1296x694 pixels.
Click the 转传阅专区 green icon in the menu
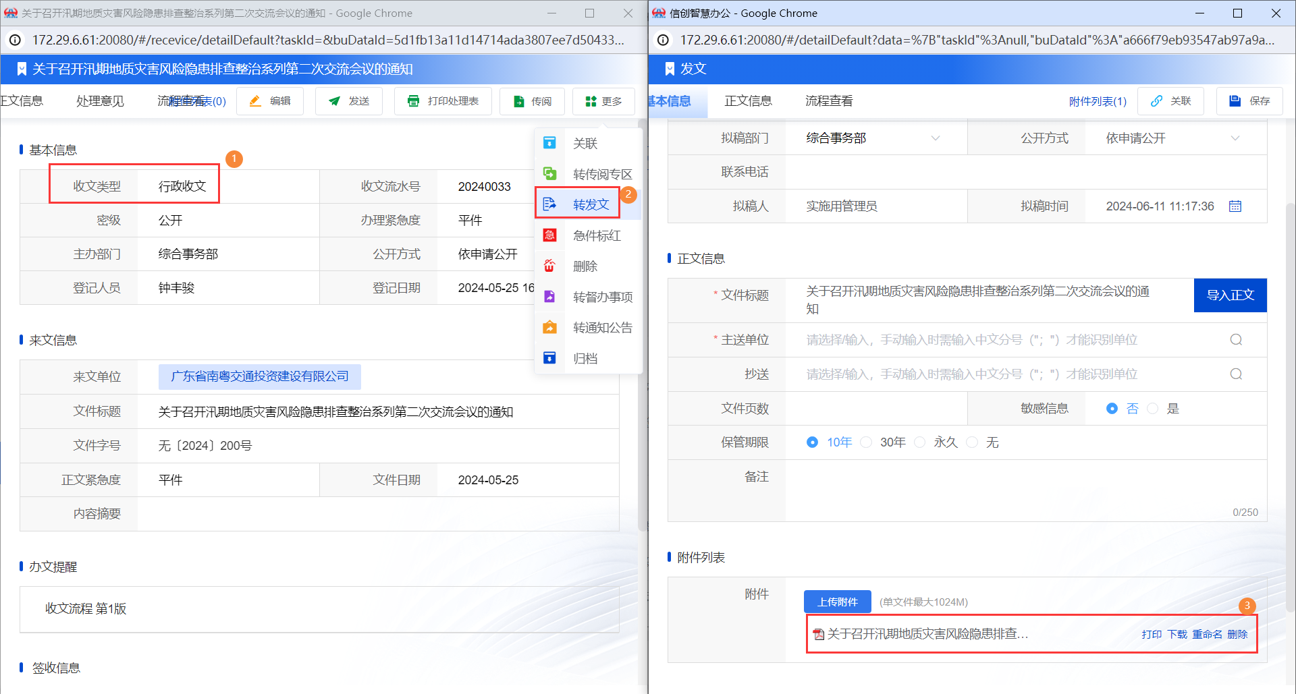click(x=549, y=174)
